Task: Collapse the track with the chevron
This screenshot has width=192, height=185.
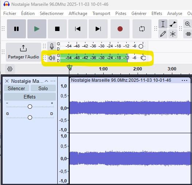Action: click(x=46, y=81)
